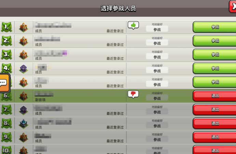
Task: Toggle green 参战 button for member 1
Action: tap(214, 27)
